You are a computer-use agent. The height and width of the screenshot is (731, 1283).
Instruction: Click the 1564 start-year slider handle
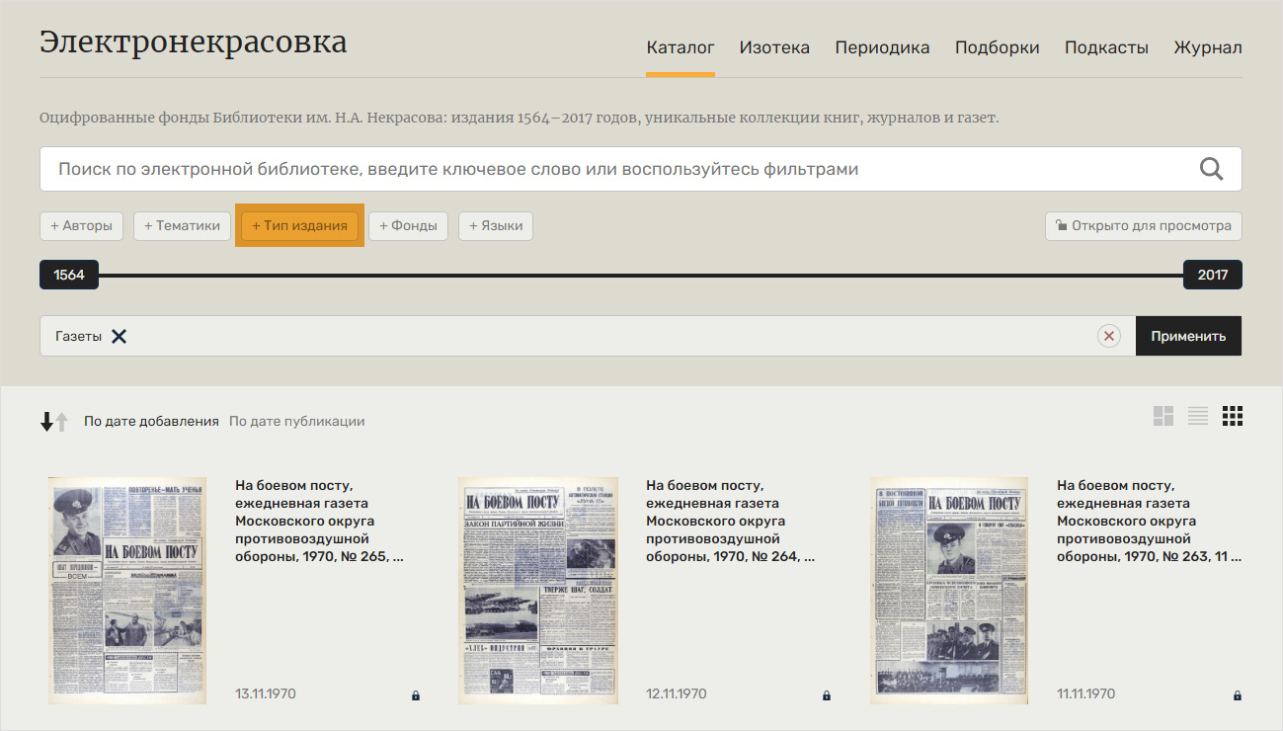pos(69,276)
